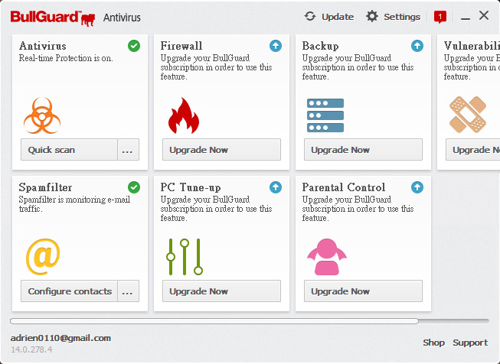The width and height of the screenshot is (500, 364).
Task: Open more Antivirus options with the ... button
Action: 128,149
